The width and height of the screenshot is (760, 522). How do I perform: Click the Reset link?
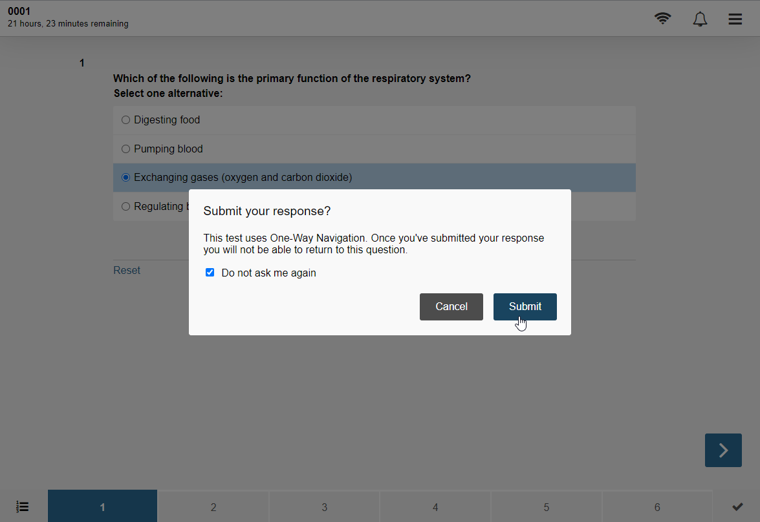(127, 270)
